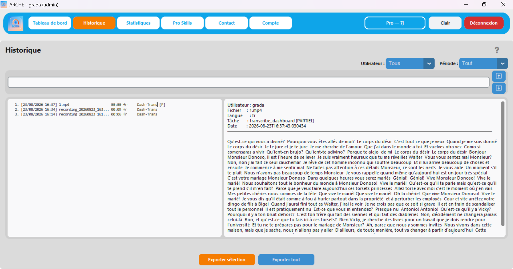Image resolution: width=513 pixels, height=269 pixels.
Task: Select history entry recording_20260823_163...
Action: [x=86, y=109]
